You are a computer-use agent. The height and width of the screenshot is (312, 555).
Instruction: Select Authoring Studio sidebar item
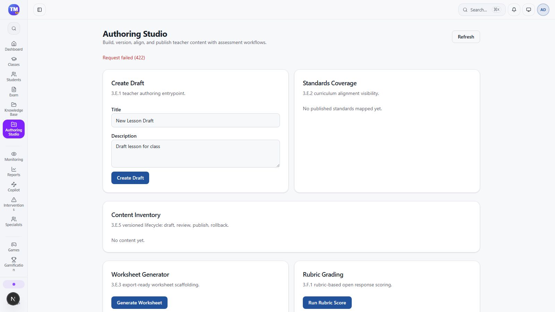(x=14, y=129)
